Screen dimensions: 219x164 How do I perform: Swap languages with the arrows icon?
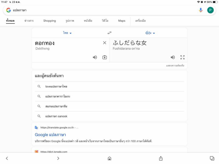(x=109, y=33)
